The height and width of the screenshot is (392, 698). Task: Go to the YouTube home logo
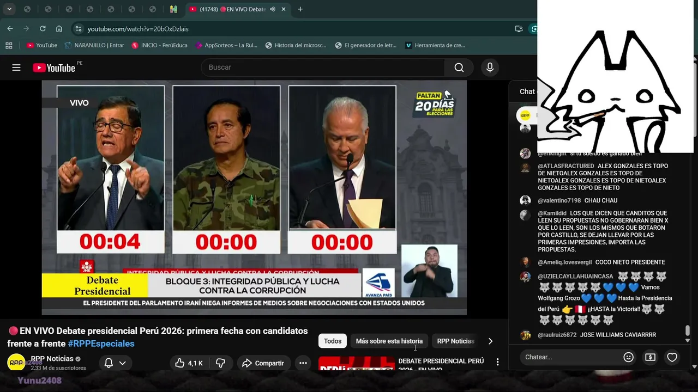53,68
